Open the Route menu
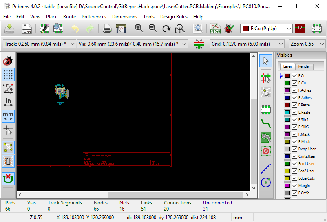Viewport: 327px width, 222px height. (x=69, y=17)
